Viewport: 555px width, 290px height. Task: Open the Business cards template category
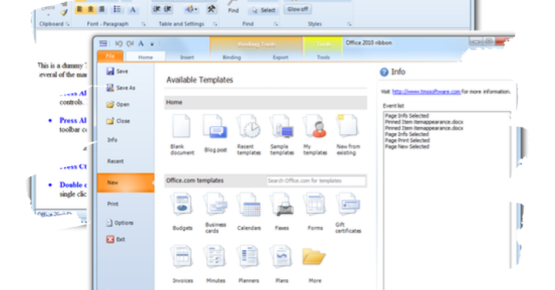pyautogui.click(x=215, y=213)
